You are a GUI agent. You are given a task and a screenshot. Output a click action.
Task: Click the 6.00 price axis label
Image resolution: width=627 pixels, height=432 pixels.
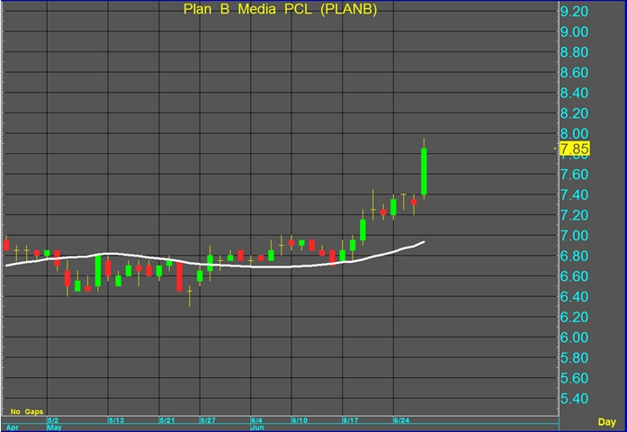[574, 338]
